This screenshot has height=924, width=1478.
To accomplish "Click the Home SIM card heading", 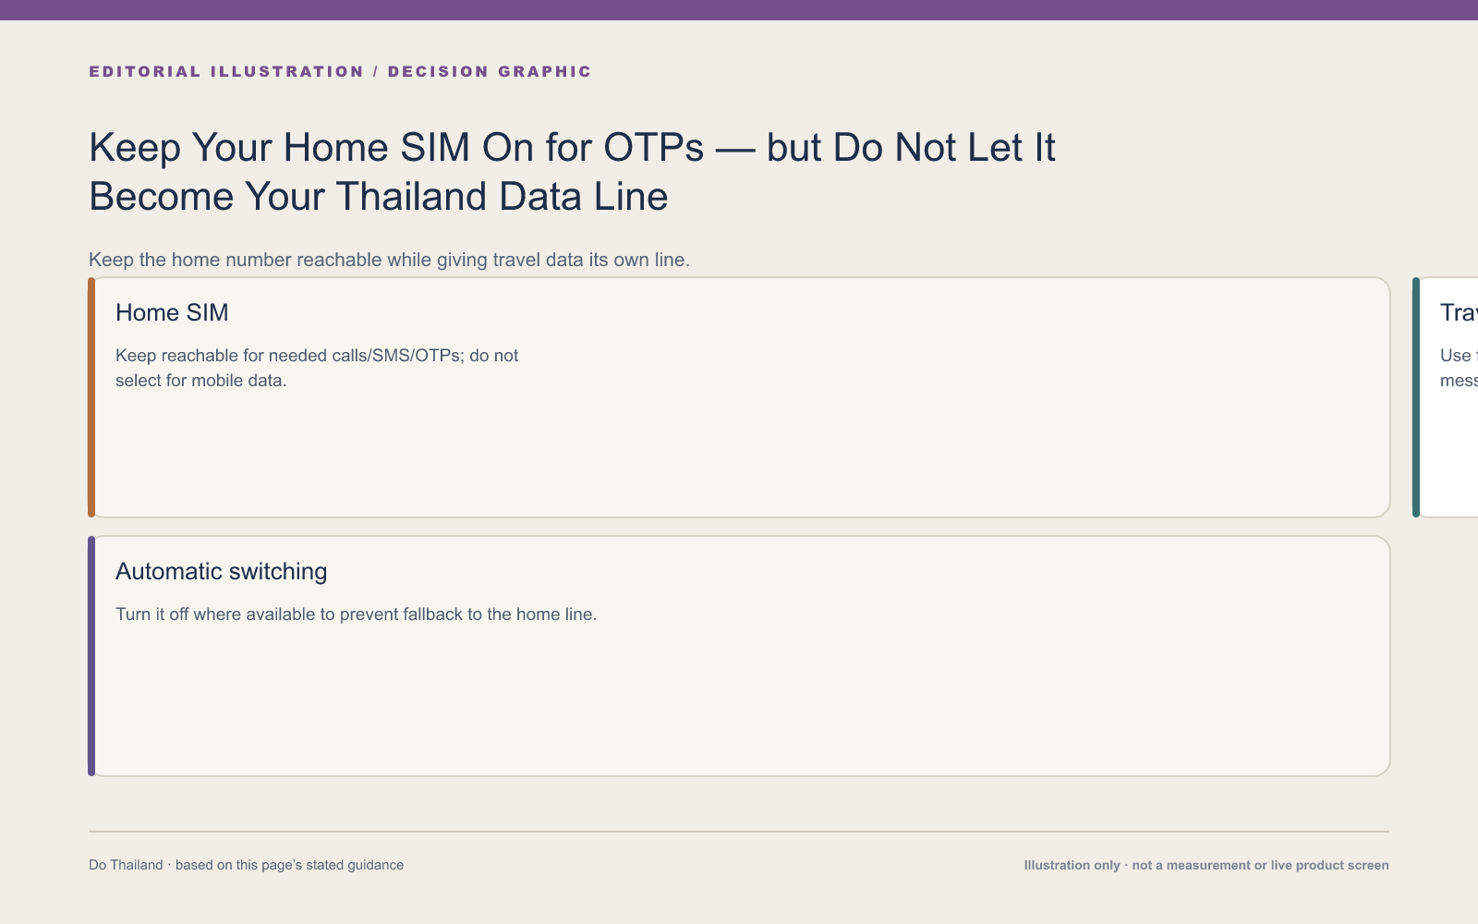I will pos(172,312).
